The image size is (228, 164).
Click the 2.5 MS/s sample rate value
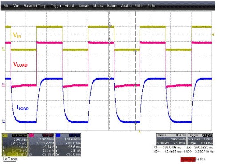click(180, 143)
